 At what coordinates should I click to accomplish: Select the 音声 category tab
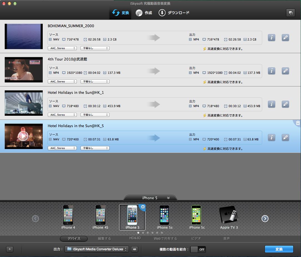click(x=227, y=239)
